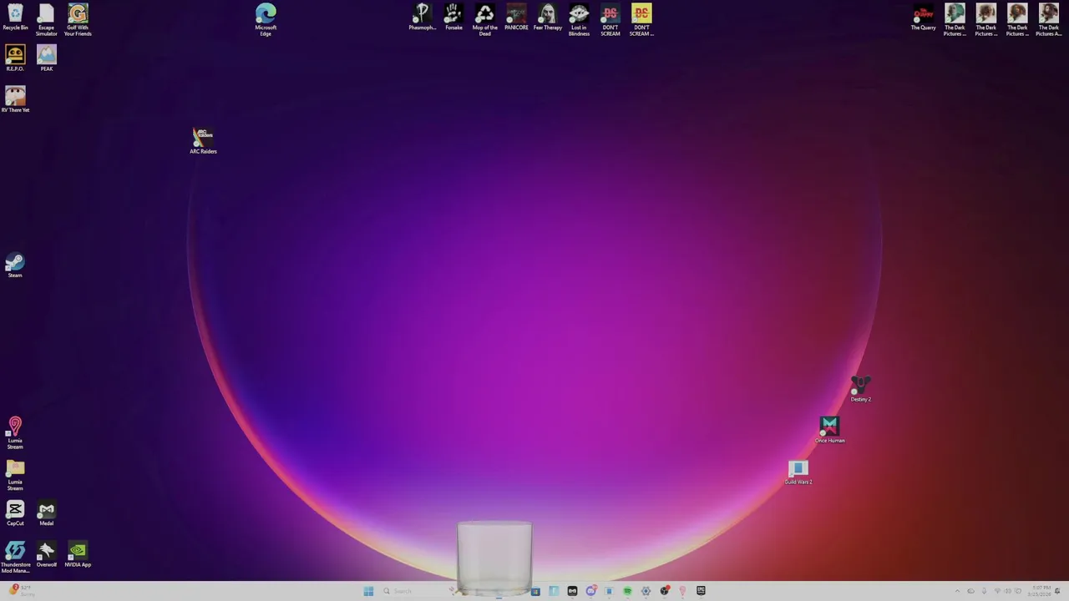Select Mop of the Dead icon

[485, 20]
